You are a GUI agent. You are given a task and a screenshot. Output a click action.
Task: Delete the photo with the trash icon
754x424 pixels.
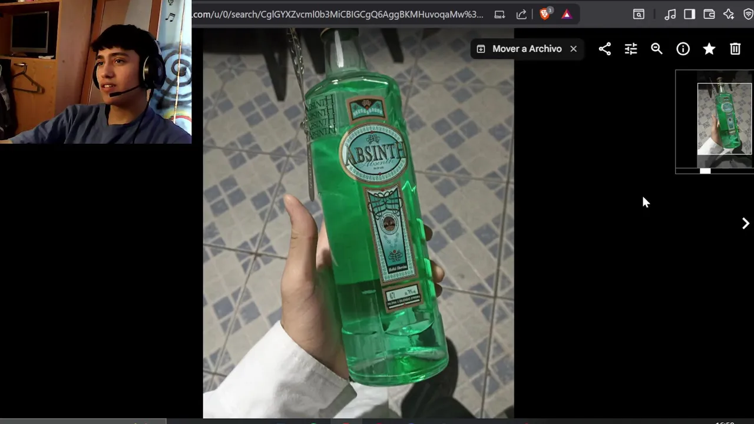pyautogui.click(x=735, y=49)
